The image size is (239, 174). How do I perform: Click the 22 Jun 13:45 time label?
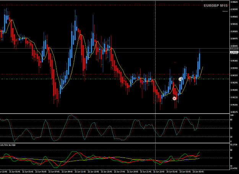(93, 172)
